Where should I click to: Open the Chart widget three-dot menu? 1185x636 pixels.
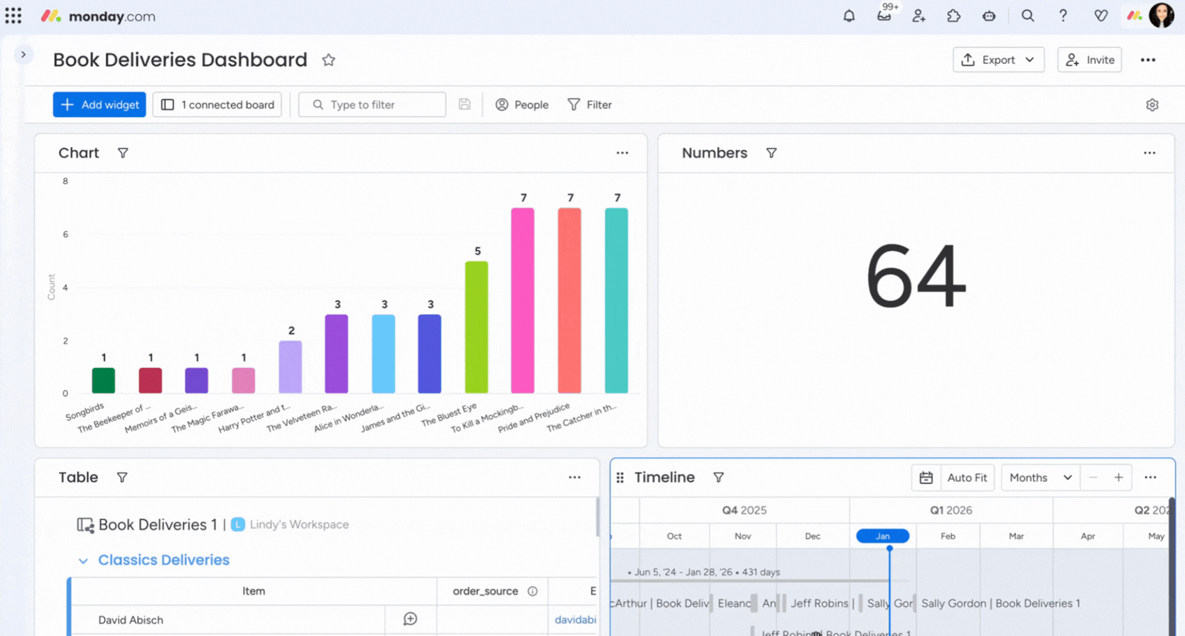pos(622,153)
